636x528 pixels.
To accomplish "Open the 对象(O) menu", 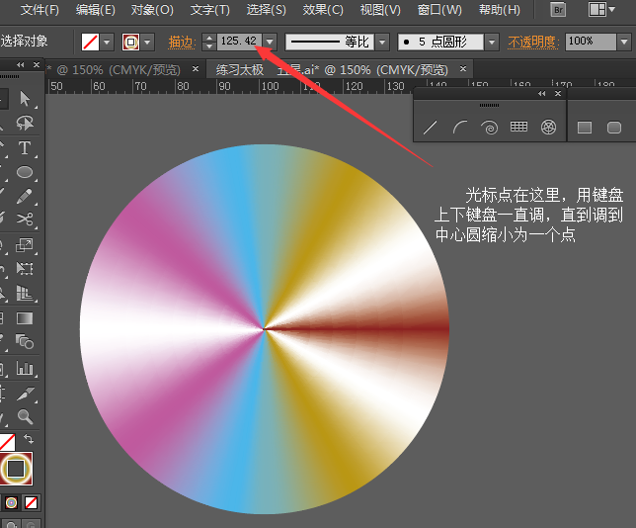I will [152, 10].
